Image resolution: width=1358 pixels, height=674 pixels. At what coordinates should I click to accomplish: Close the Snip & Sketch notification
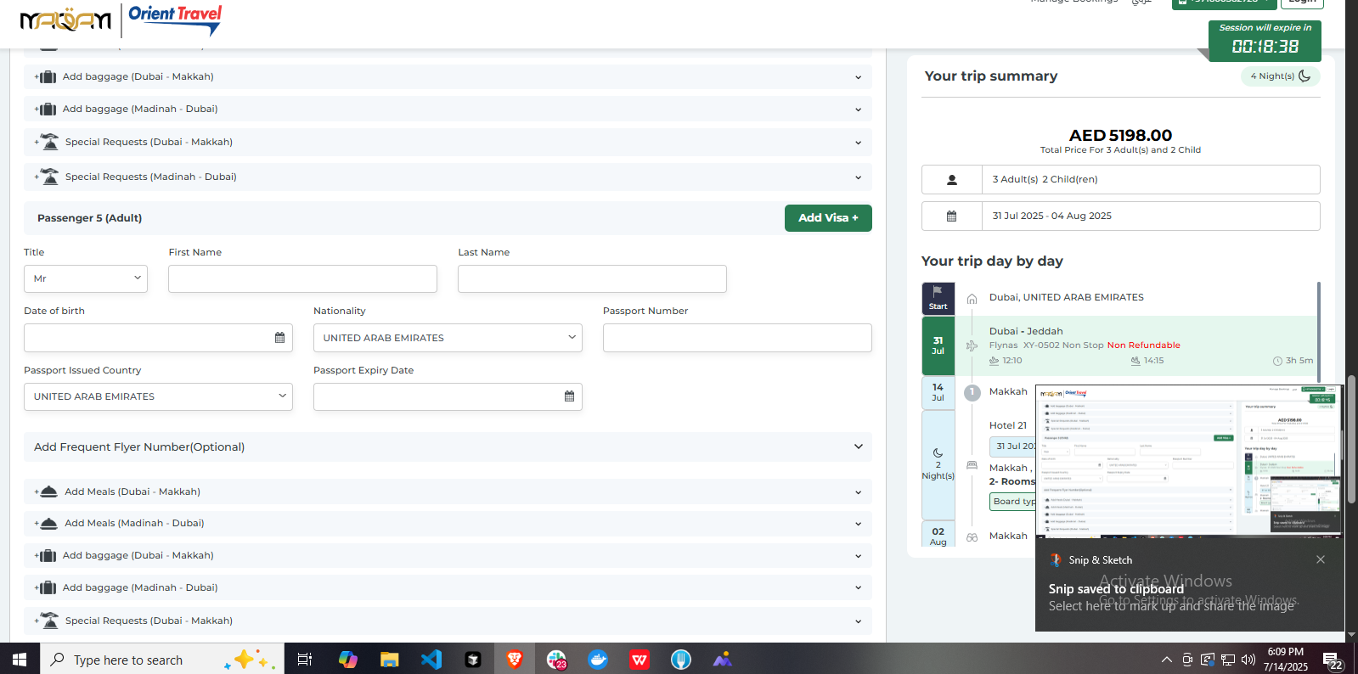point(1320,559)
